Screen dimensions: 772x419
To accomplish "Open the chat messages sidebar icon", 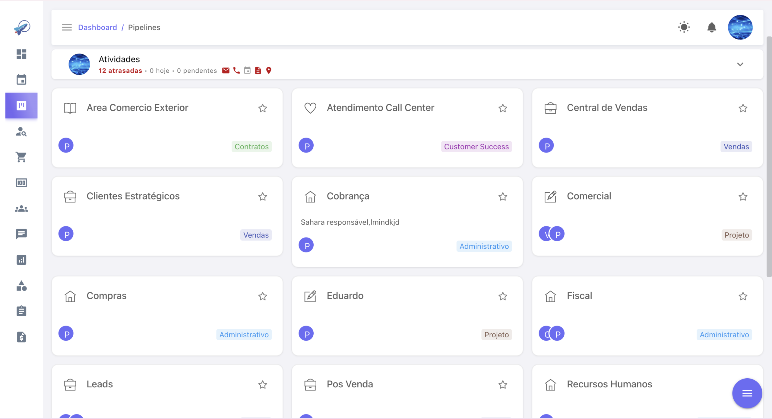I will pos(21,234).
